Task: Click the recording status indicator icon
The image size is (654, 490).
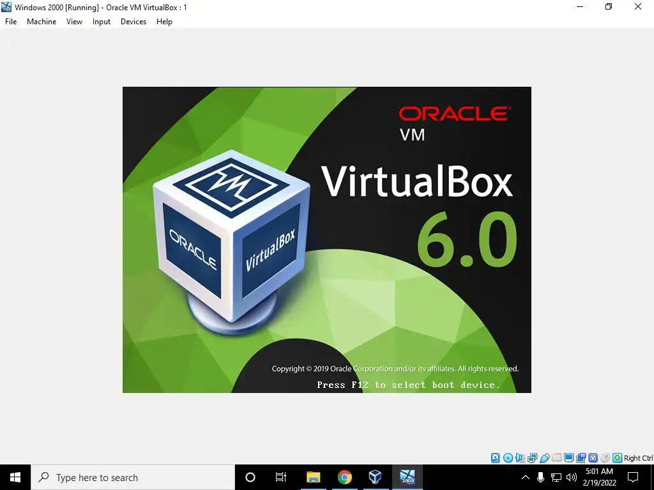Action: [x=581, y=458]
